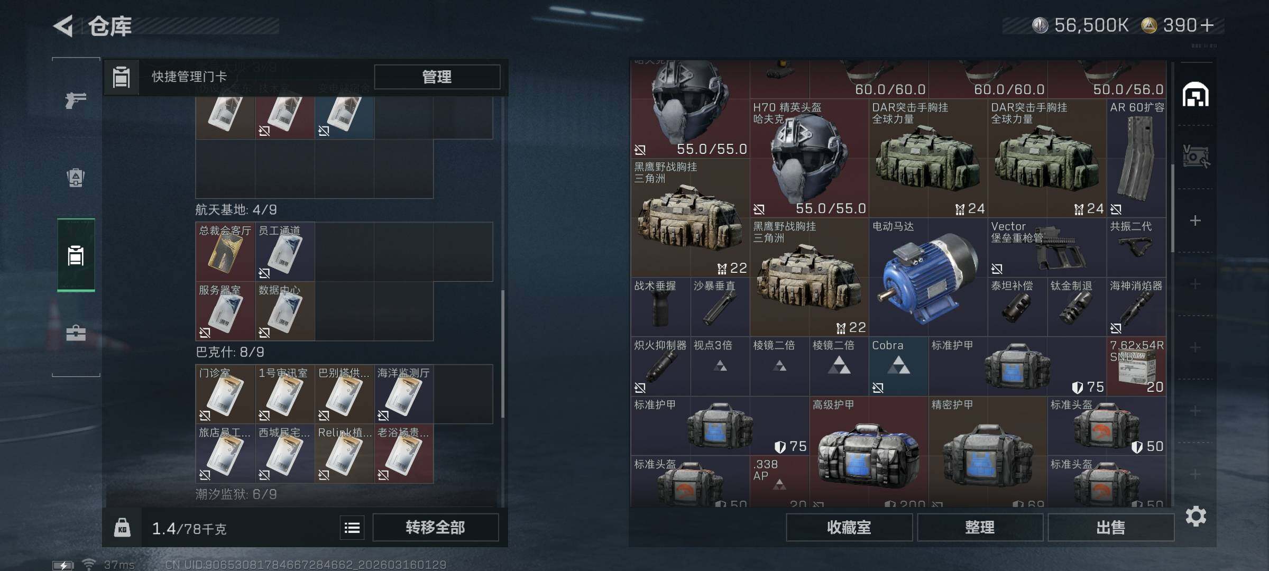
Task: Select the backpack equipment sidebar icon
Action: pos(76,177)
